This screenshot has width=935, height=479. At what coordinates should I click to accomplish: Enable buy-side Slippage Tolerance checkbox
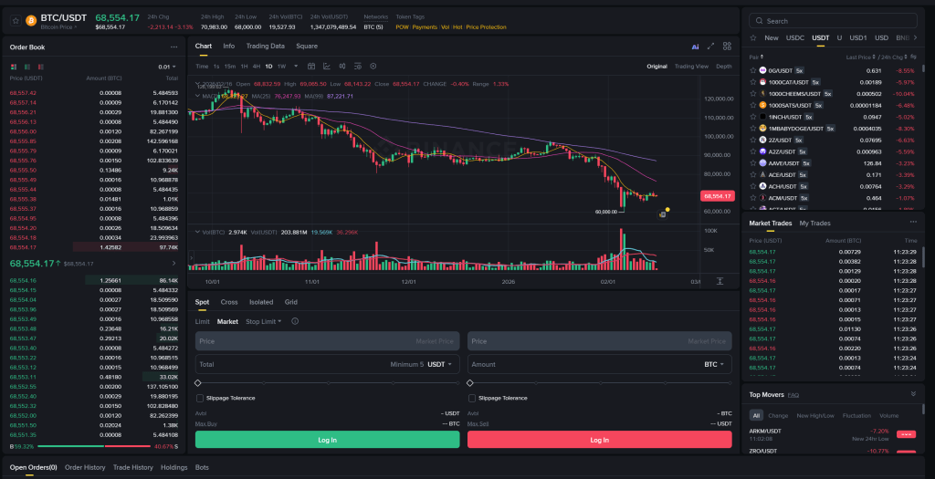(200, 398)
